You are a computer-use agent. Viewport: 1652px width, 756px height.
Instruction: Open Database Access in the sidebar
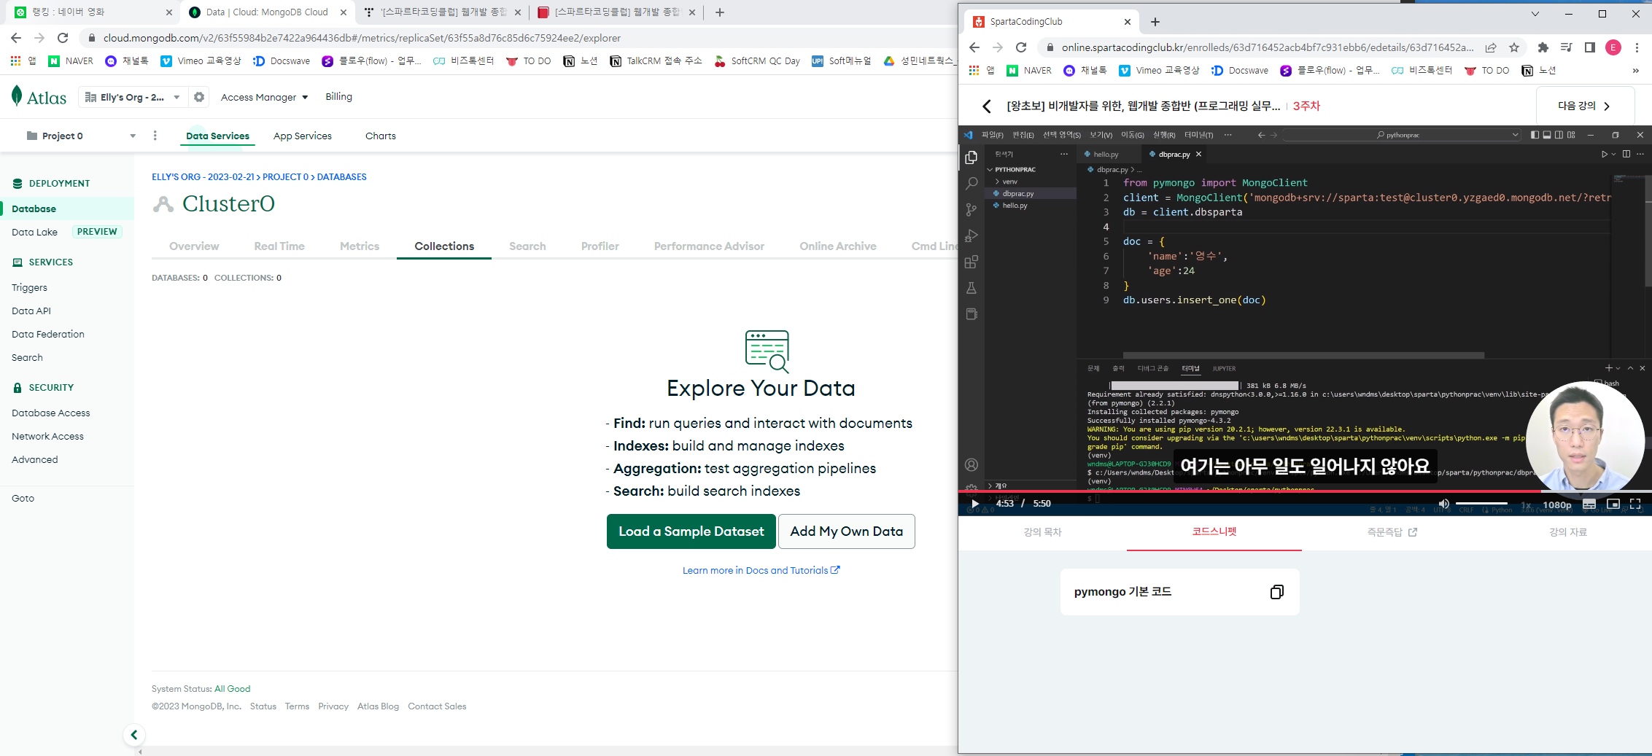[x=51, y=413]
